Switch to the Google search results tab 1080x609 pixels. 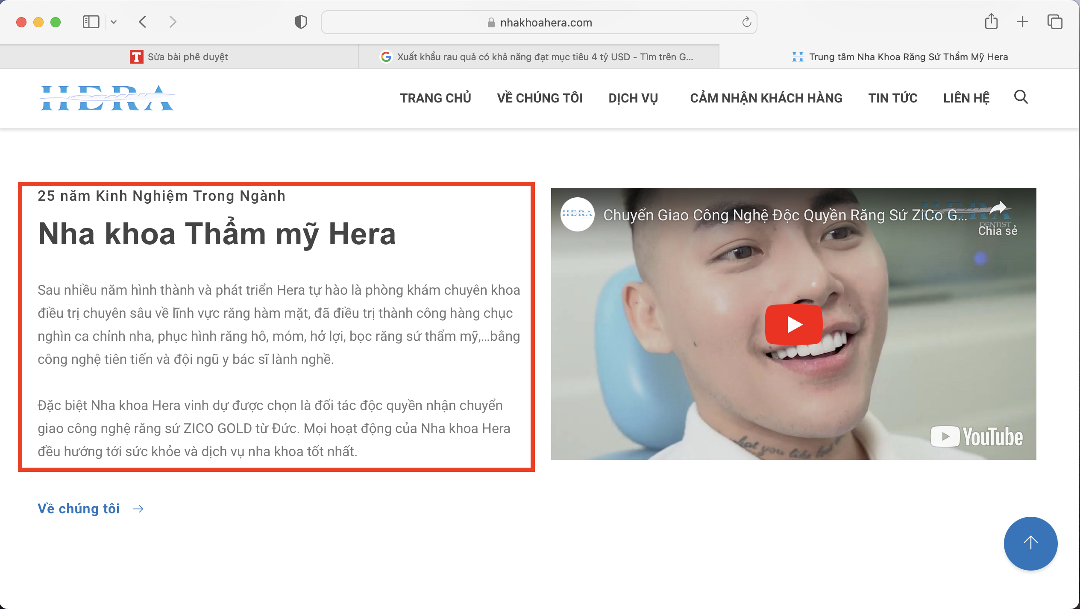[x=538, y=57]
